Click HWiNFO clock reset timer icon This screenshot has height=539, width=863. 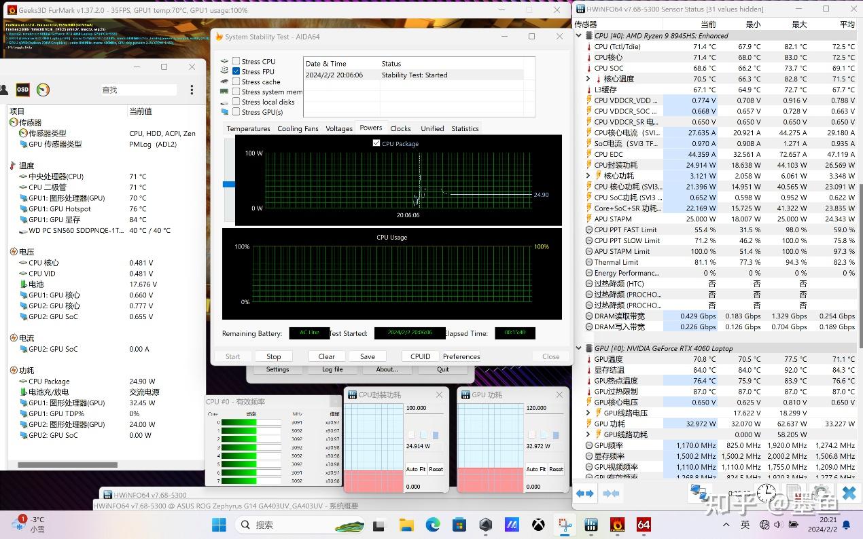click(767, 493)
